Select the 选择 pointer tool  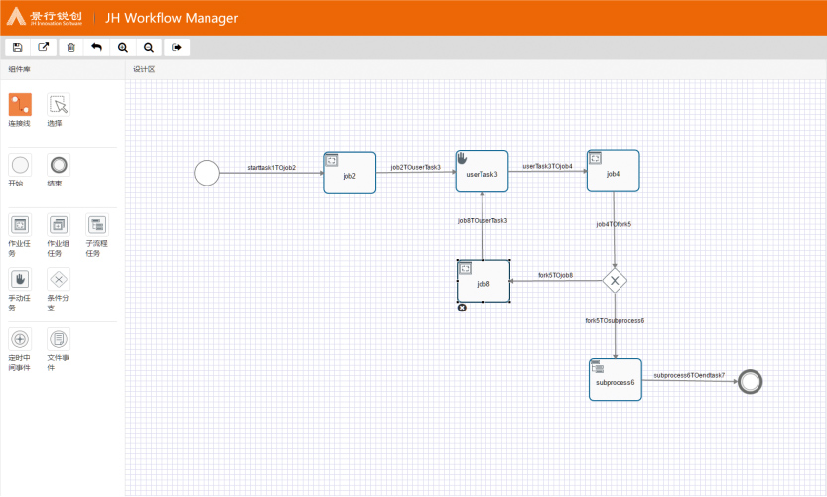tap(59, 105)
